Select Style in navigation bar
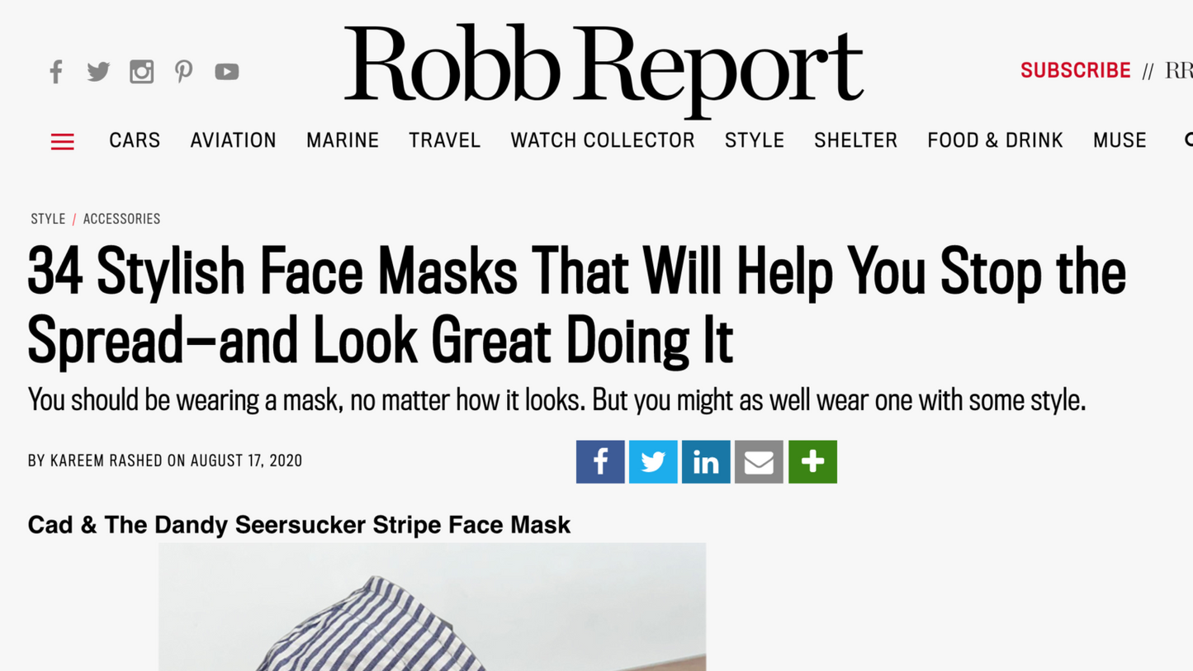The width and height of the screenshot is (1193, 671). (x=755, y=140)
